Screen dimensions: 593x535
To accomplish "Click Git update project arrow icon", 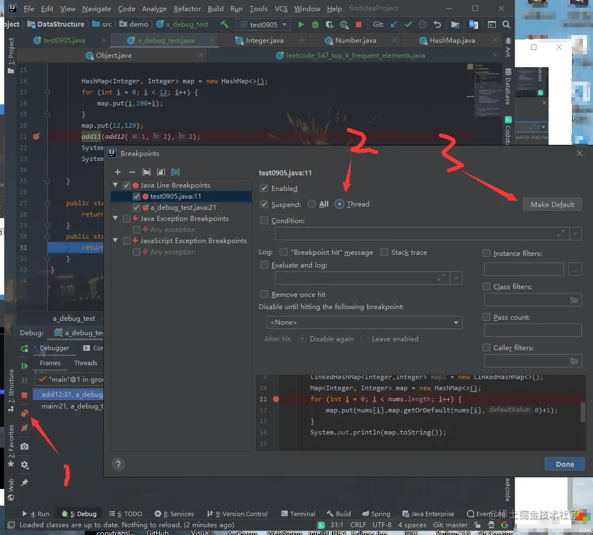I will tap(394, 24).
